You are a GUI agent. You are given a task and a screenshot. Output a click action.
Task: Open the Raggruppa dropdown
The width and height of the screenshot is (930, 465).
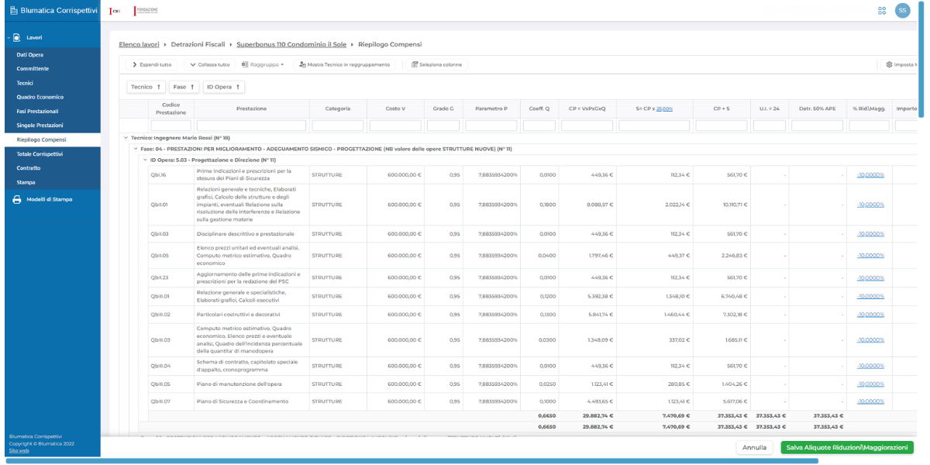coord(263,64)
